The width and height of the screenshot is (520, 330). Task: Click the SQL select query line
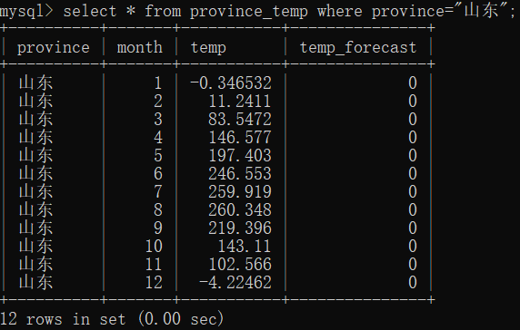tap(288, 12)
